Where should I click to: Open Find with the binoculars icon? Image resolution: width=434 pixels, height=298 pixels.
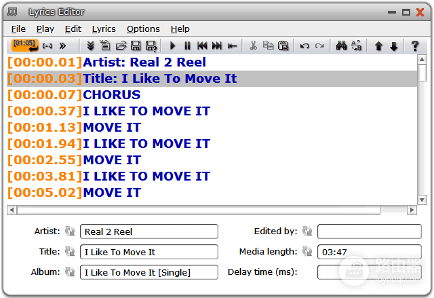(341, 45)
